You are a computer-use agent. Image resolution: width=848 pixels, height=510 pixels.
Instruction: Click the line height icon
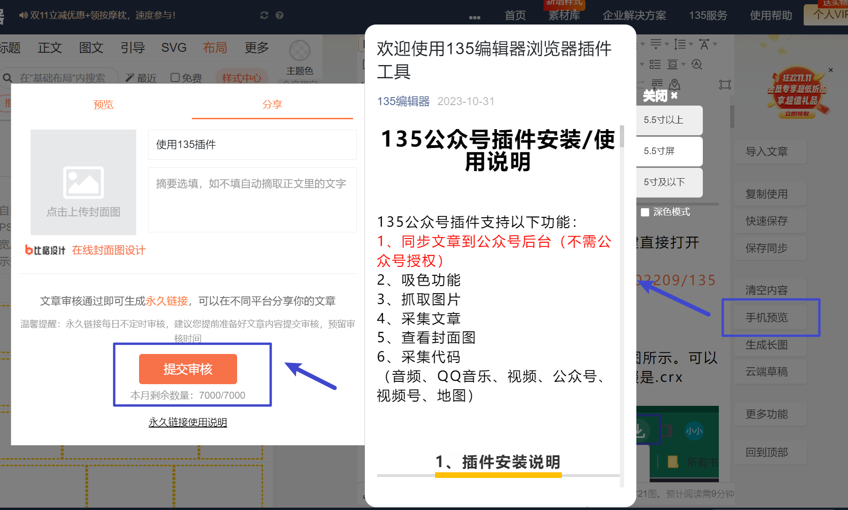680,44
